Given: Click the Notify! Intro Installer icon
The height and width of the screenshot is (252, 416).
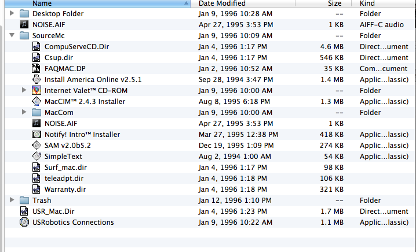Looking at the screenshot, I should point(37,135).
